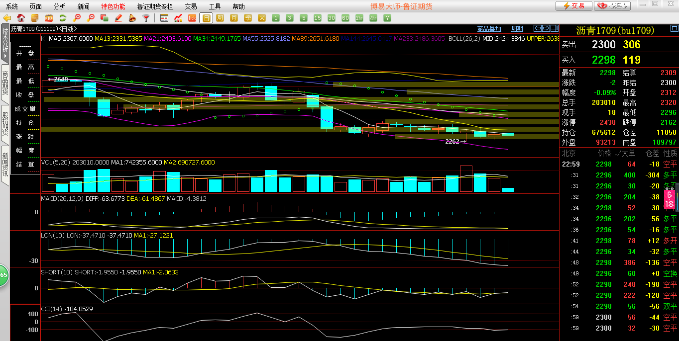Open the 鲁证期货专栏 menu
The height and width of the screenshot is (341, 679).
(155, 6)
